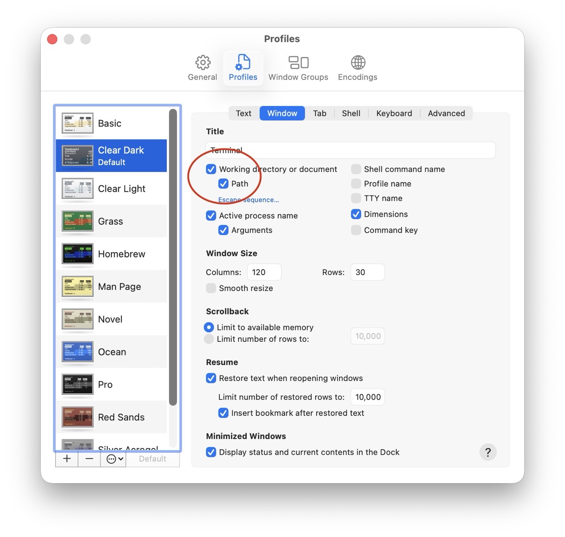Toggle Restore text when reopening windows
This screenshot has height=537, width=565.
click(x=211, y=378)
